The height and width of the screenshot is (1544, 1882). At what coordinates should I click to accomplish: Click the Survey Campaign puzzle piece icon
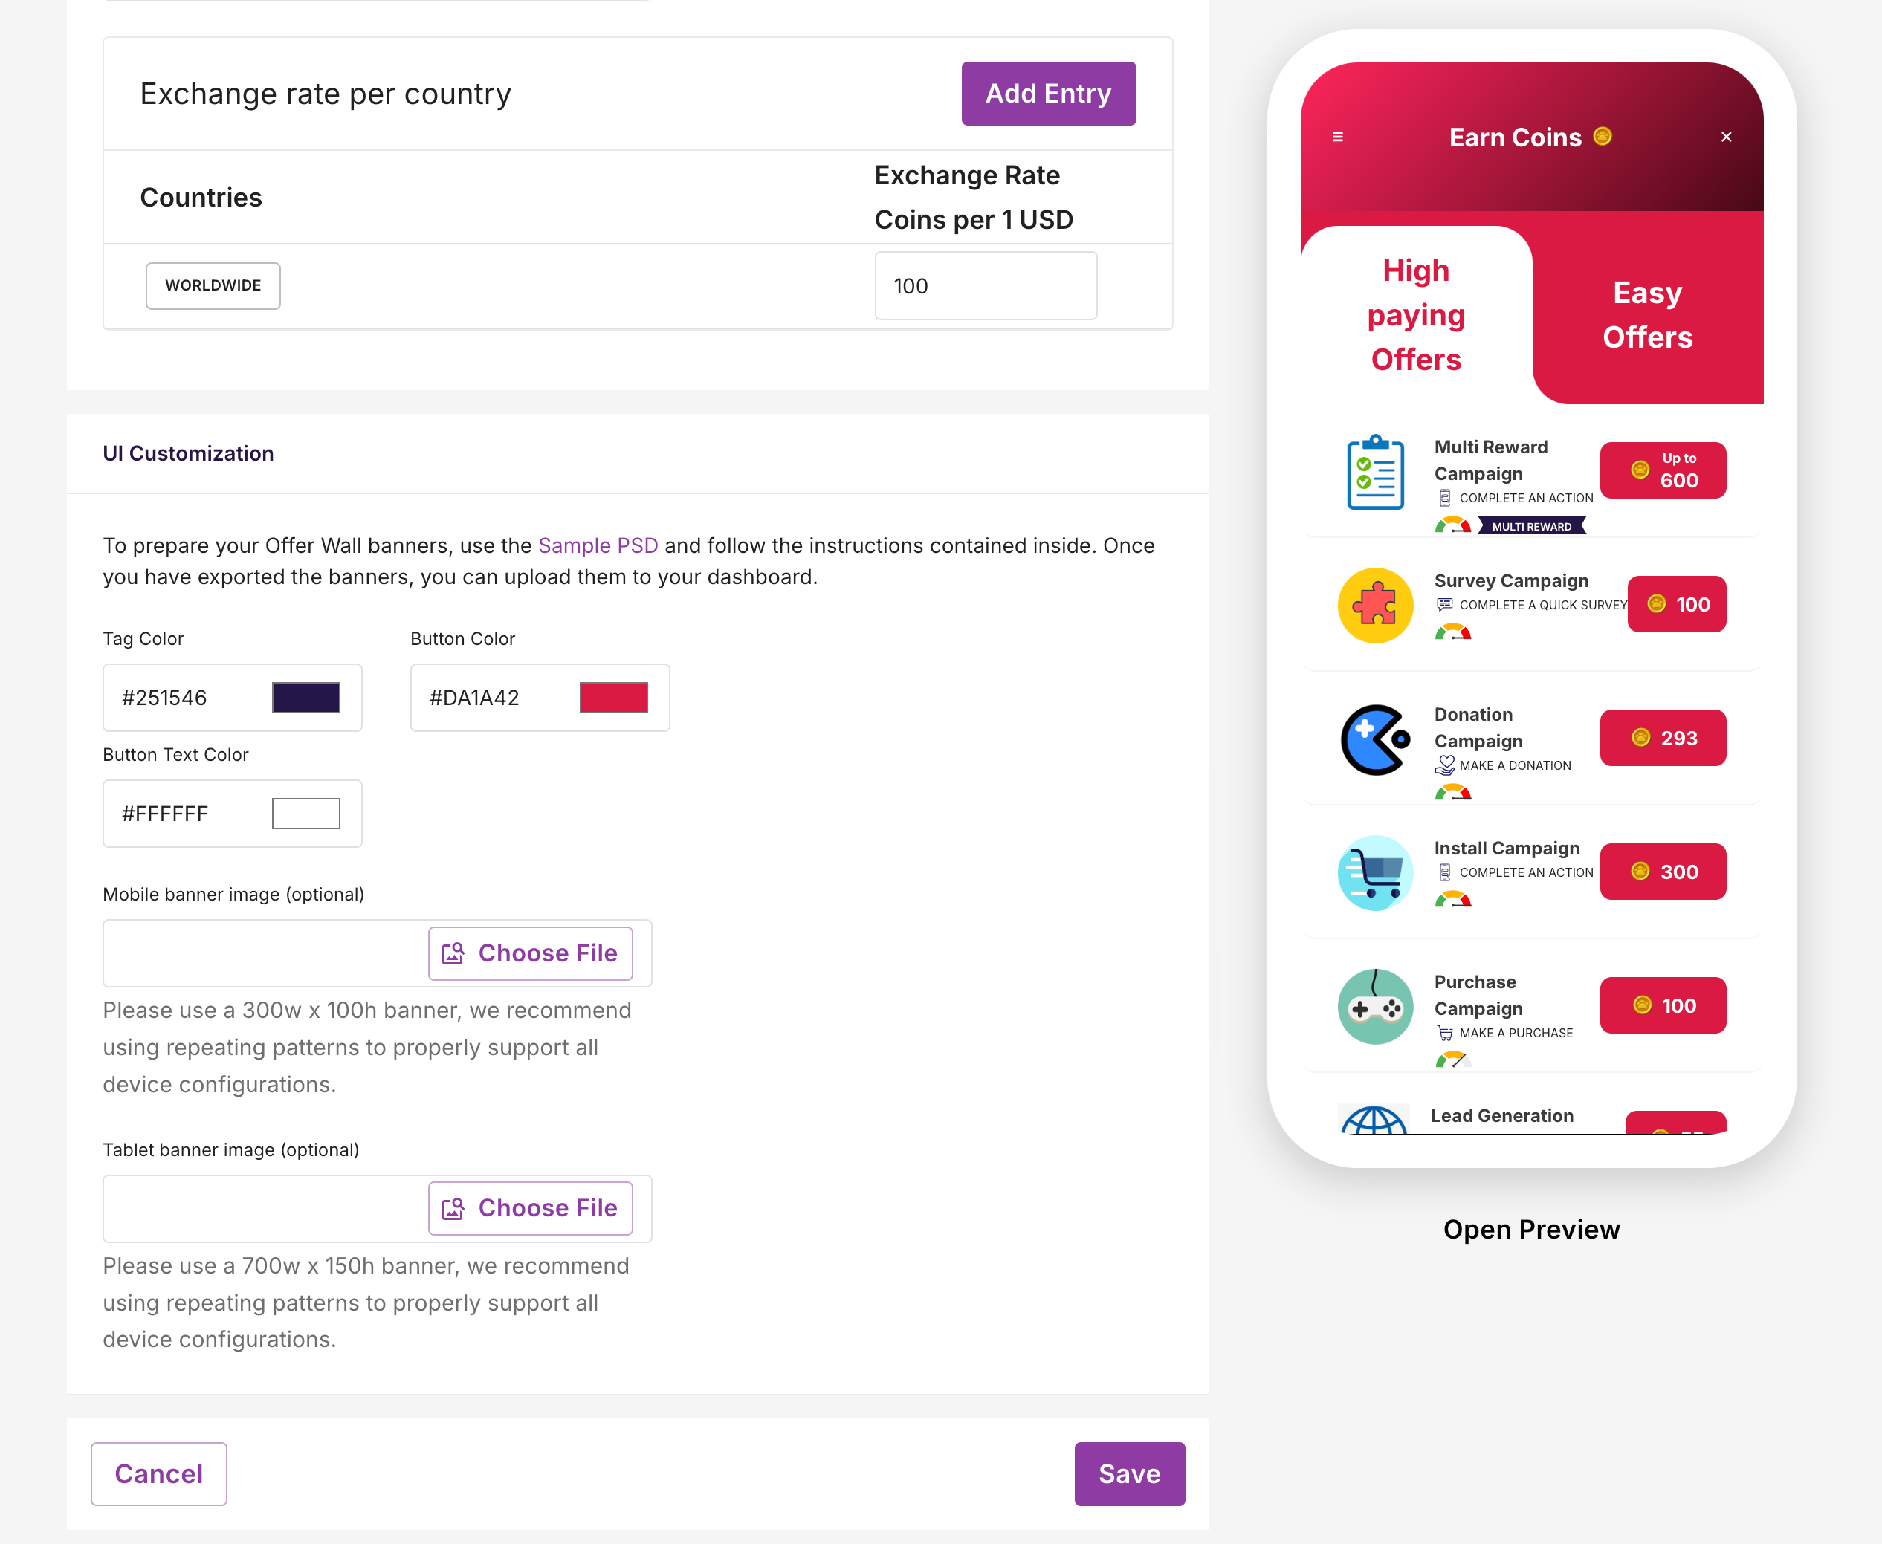(x=1375, y=606)
